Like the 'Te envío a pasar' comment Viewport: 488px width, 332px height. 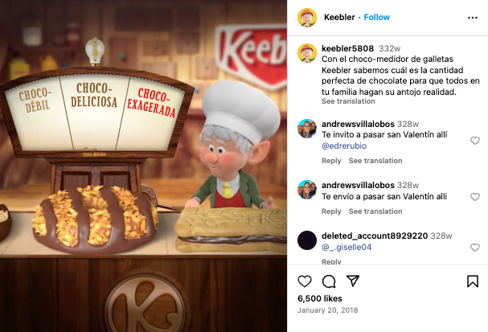475,197
